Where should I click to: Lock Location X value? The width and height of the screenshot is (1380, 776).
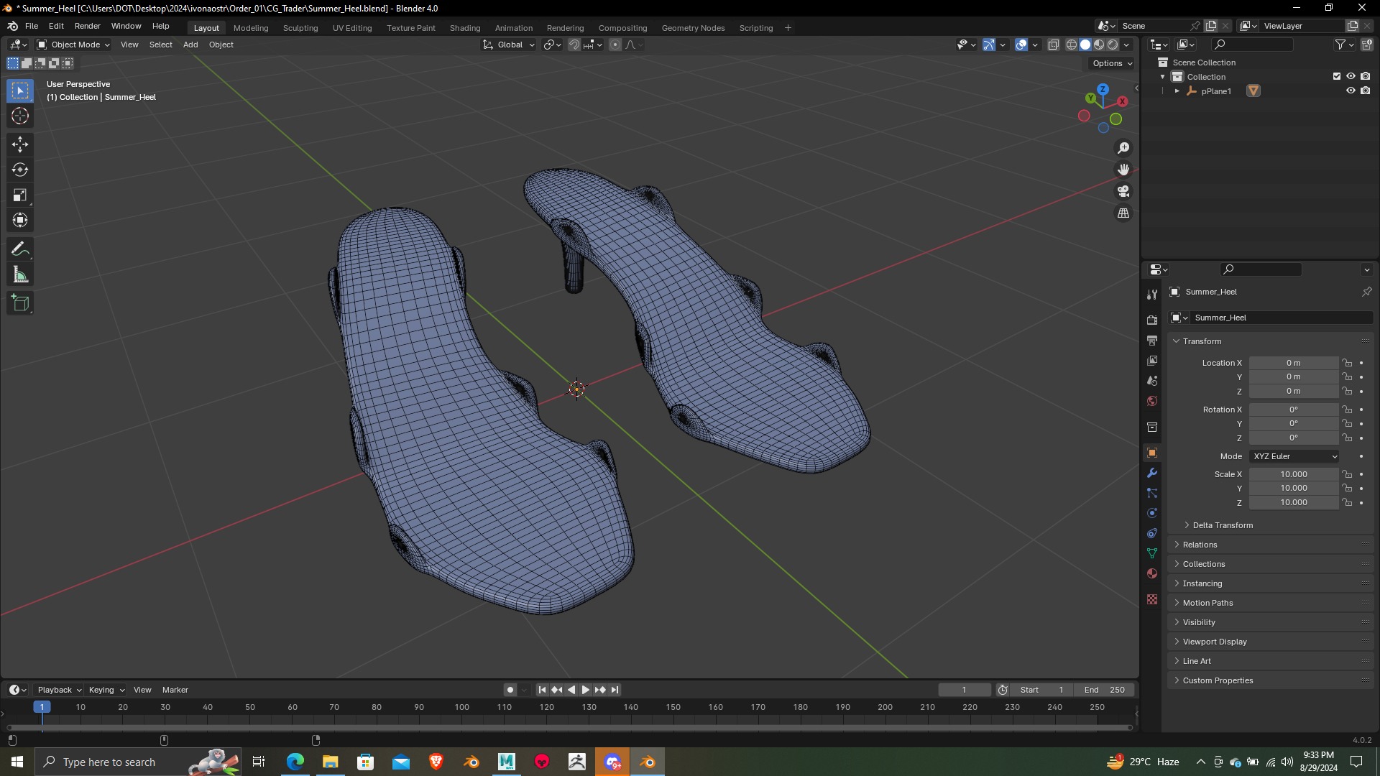[x=1348, y=363]
